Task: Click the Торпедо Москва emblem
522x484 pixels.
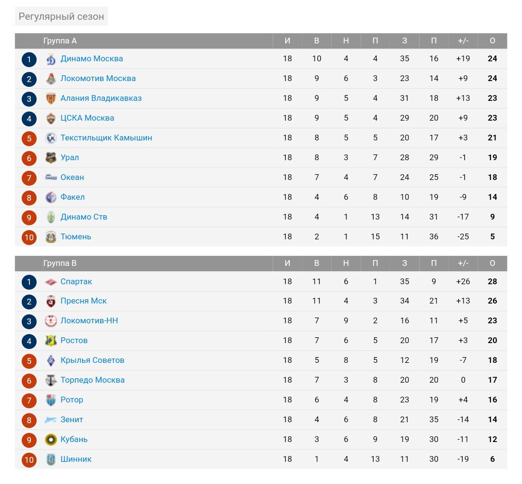Action: 51,380
